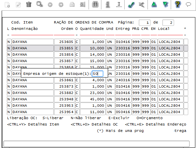Image resolution: width=196 pixels, height=148 pixels.
Task: Click delivery date 240316 cell
Action: coord(123,80)
